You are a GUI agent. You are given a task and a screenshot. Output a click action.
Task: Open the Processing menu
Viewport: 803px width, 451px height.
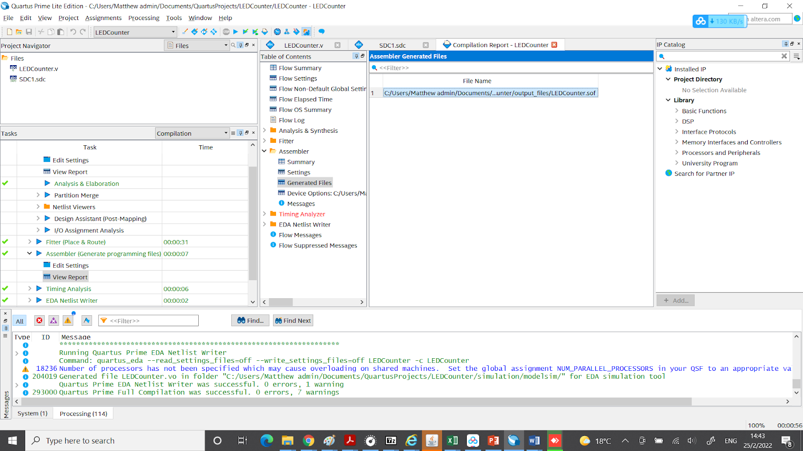[144, 18]
